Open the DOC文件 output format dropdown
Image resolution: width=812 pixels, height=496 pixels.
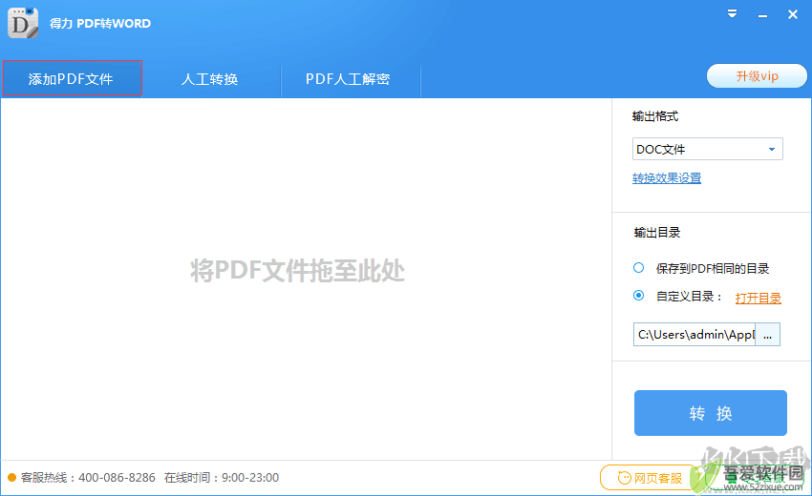coord(707,149)
